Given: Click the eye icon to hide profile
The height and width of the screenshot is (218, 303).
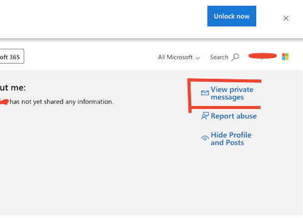Looking at the screenshot, I should coord(205,138).
